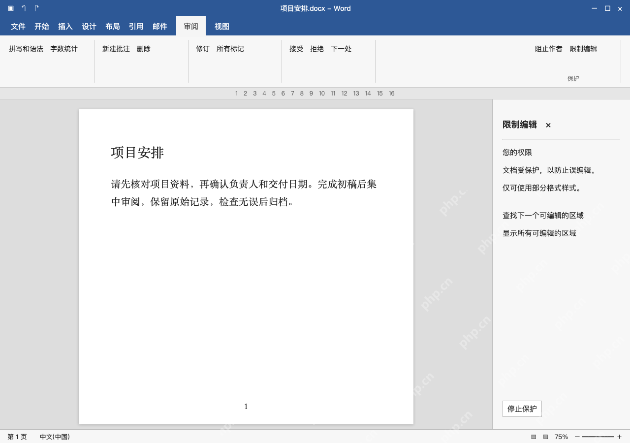Switch to the 开始 ribbon tab
The image size is (630, 443).
[42, 27]
